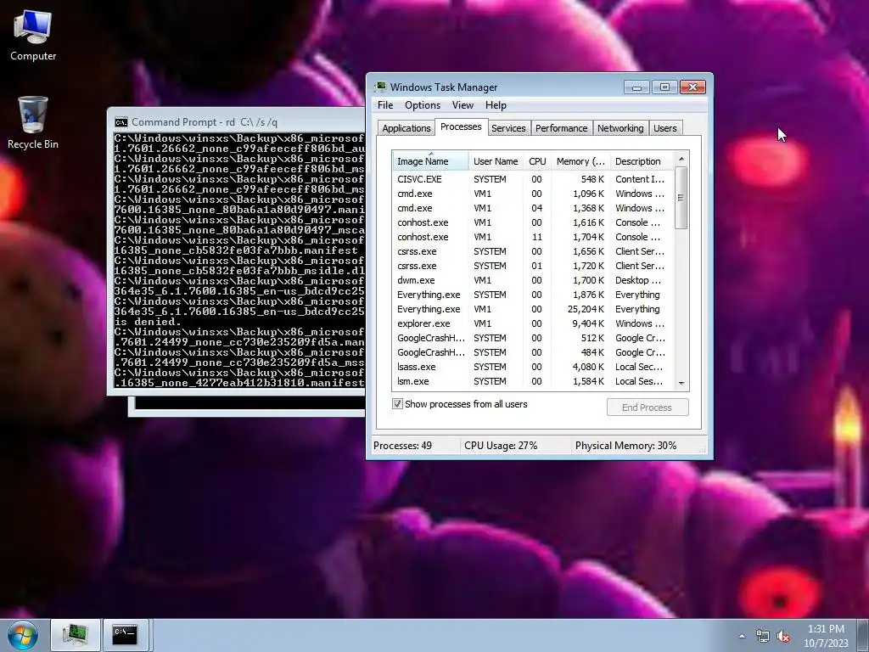869x652 pixels.
Task: Select csrss.exe row using 1,720 K
Action: click(x=533, y=266)
